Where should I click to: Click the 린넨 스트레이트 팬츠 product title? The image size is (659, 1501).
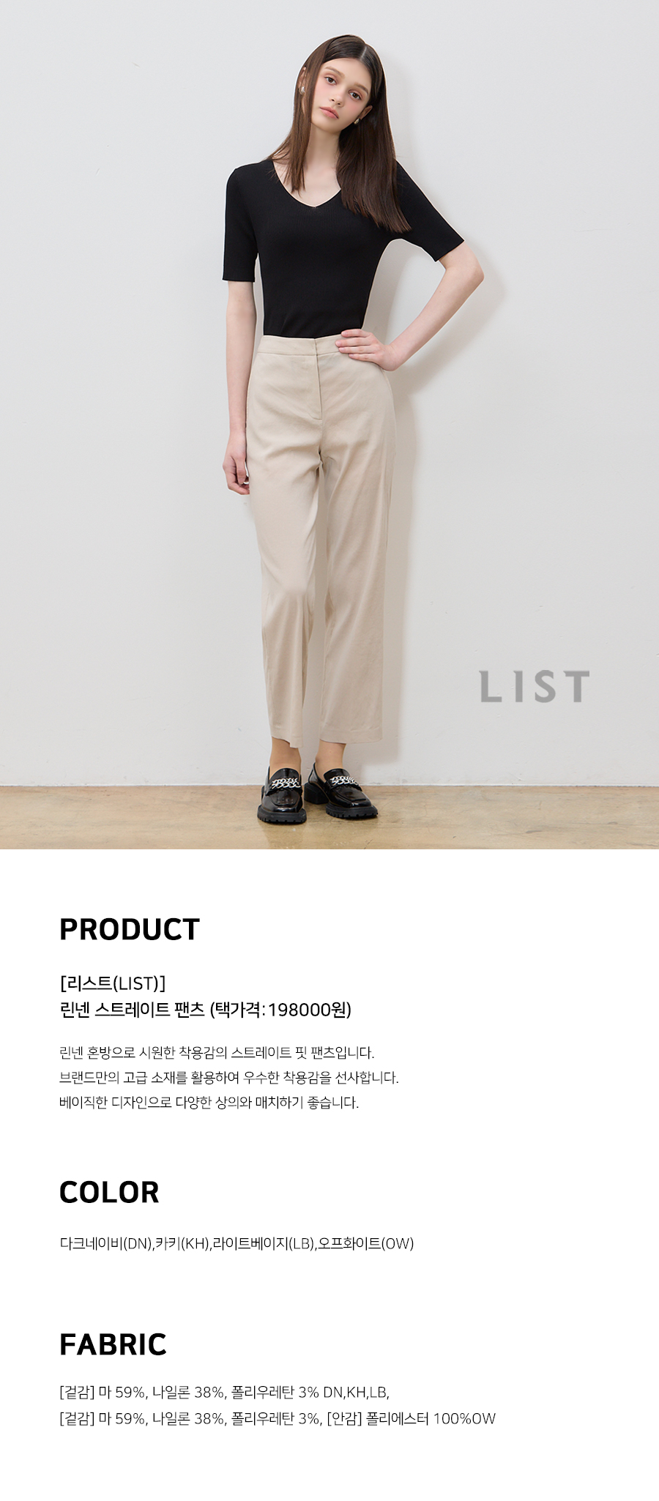(132, 1010)
